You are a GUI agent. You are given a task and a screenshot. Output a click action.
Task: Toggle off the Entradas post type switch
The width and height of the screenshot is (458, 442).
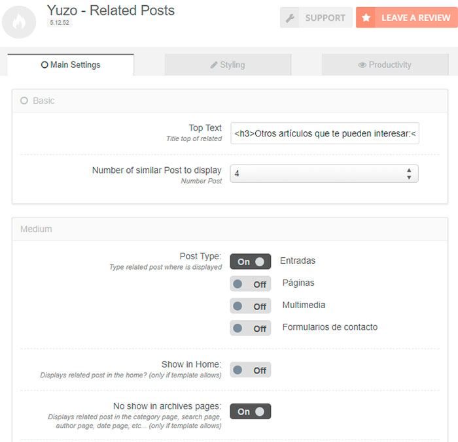(251, 262)
